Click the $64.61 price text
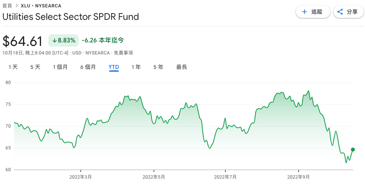 (x=23, y=41)
